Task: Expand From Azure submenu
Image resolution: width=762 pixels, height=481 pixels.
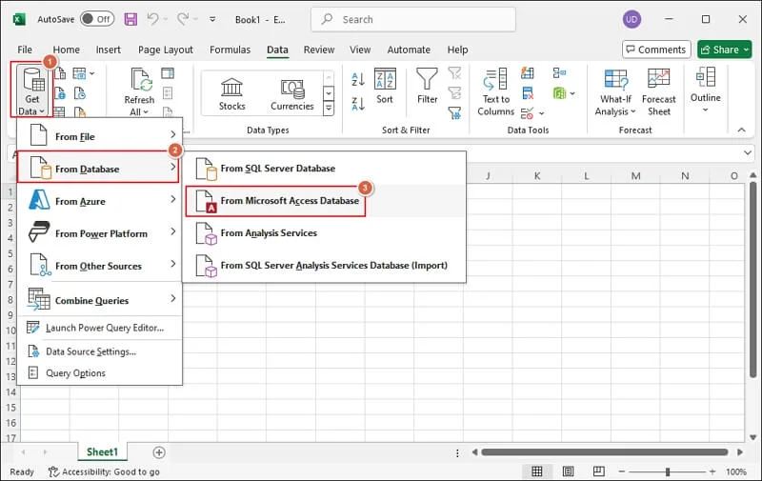Action: click(100, 201)
